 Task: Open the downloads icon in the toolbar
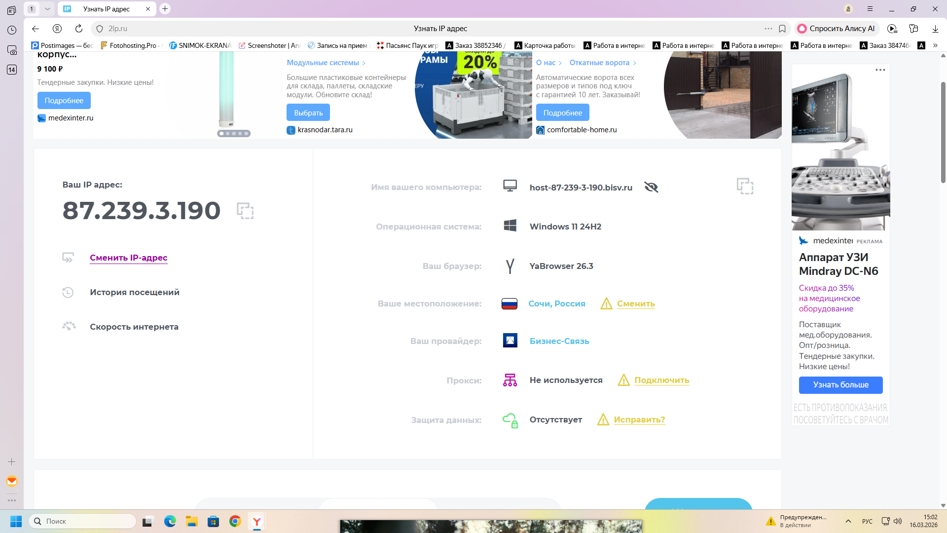[935, 29]
